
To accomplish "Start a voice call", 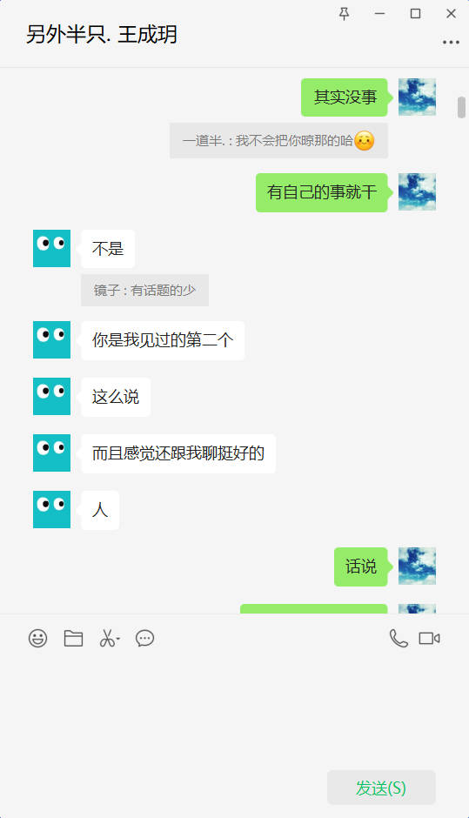I will click(399, 638).
